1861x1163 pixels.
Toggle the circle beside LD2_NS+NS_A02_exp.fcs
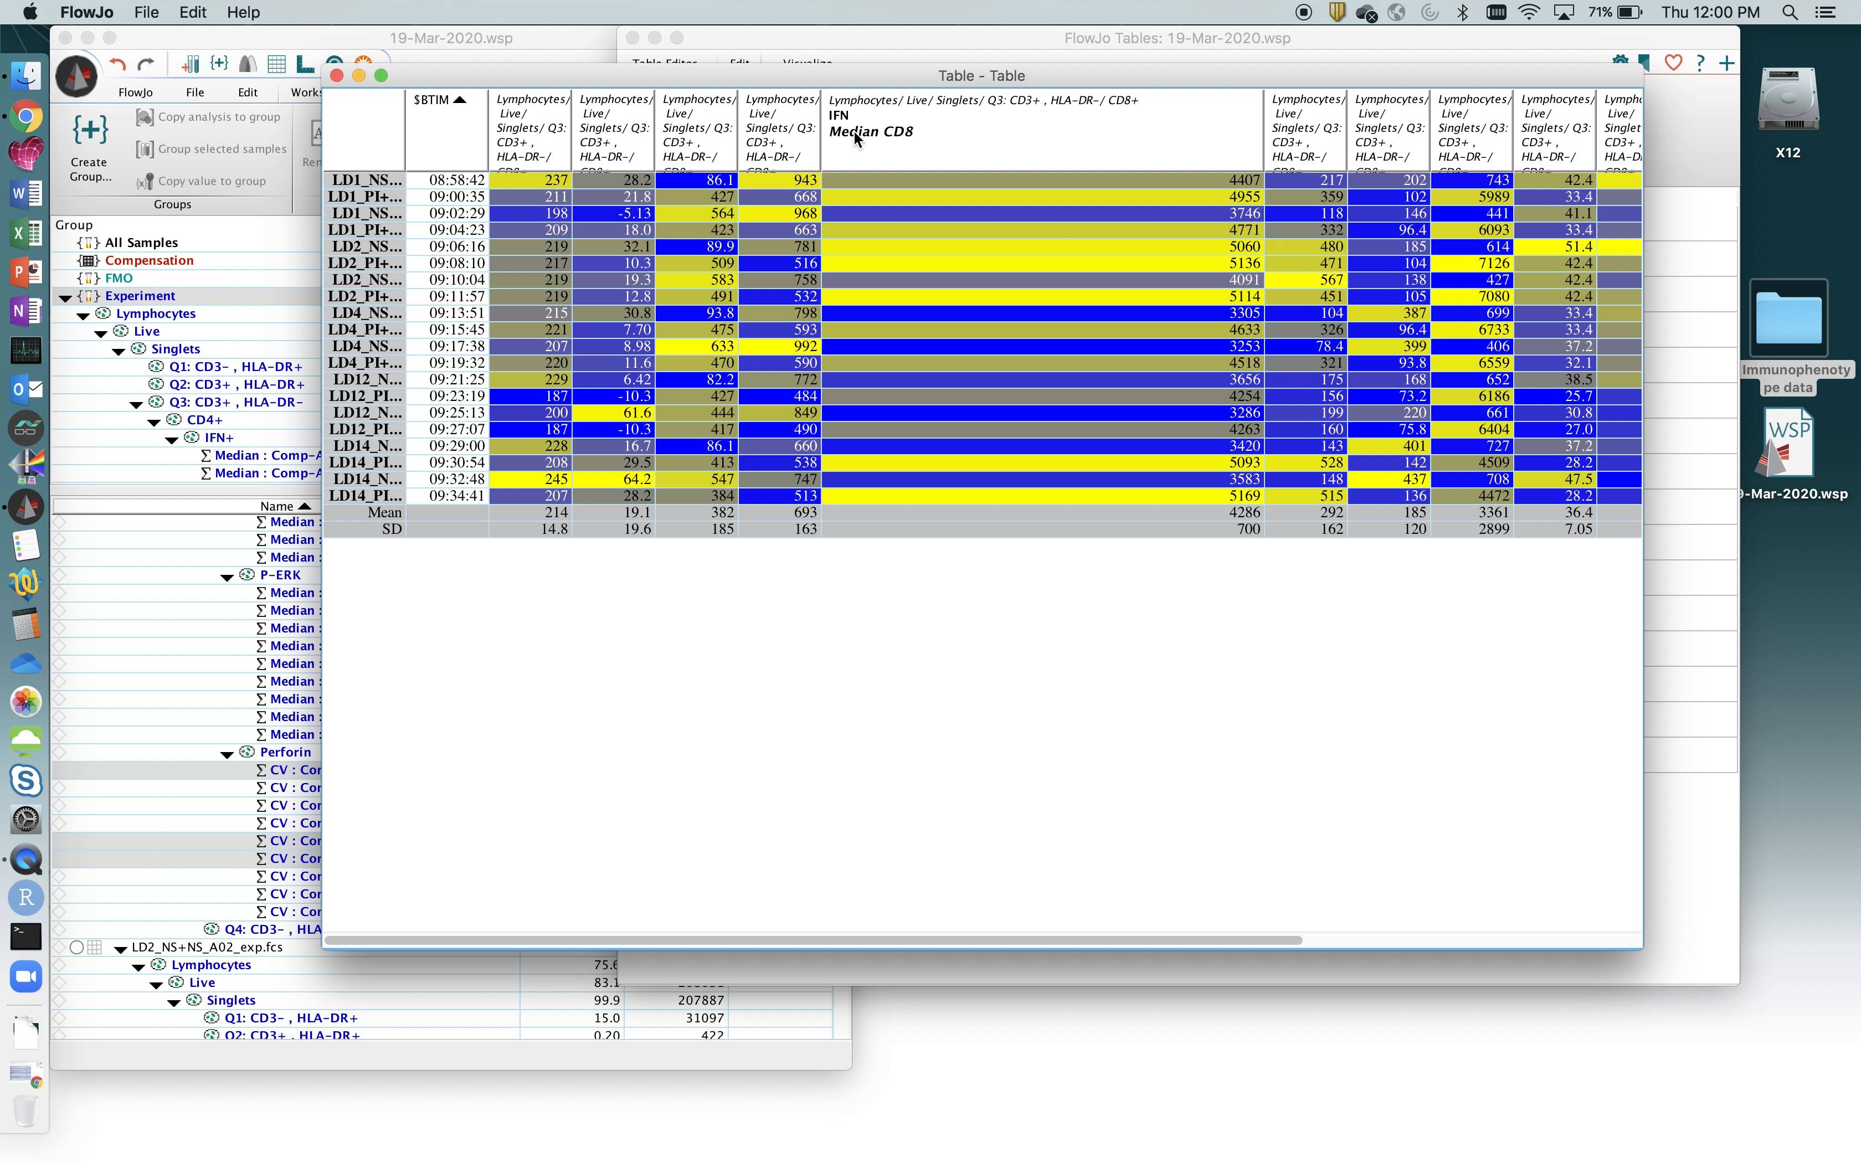coord(76,948)
